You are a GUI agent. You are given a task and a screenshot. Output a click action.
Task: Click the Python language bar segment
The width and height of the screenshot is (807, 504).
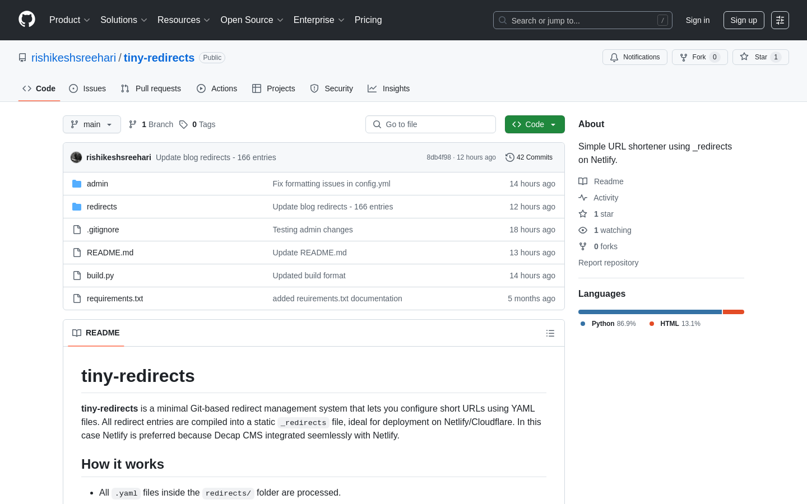[x=650, y=312]
